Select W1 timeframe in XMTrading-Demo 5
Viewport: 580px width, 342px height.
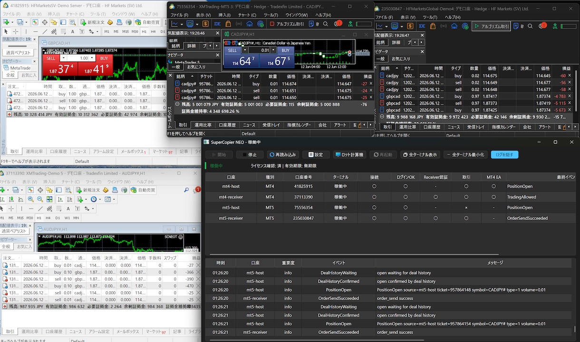tap(67, 218)
